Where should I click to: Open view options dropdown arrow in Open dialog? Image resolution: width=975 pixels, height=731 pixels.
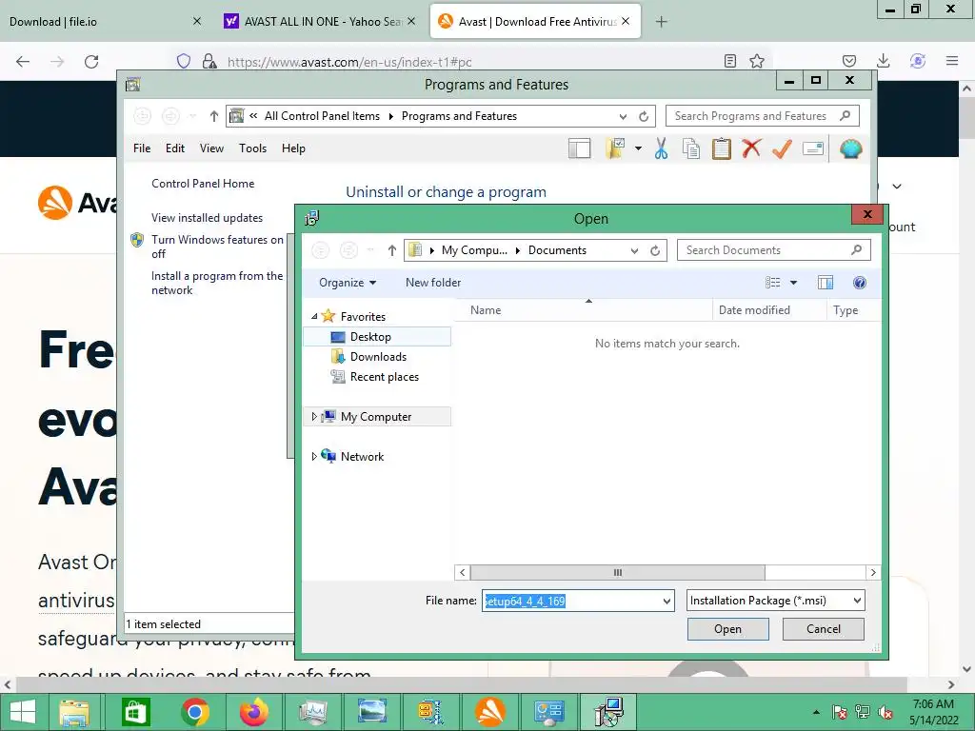[793, 283]
